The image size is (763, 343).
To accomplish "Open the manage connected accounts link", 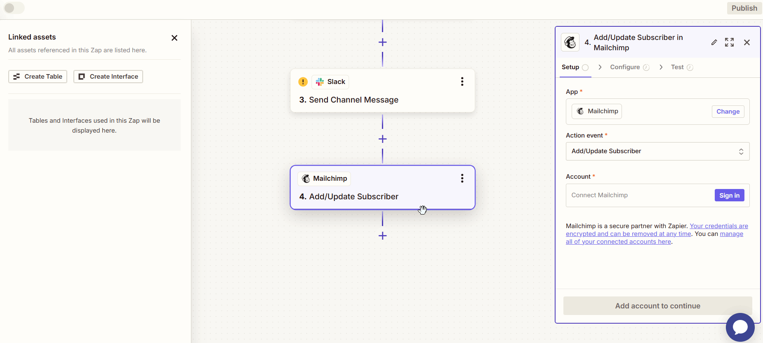I will pos(731,234).
